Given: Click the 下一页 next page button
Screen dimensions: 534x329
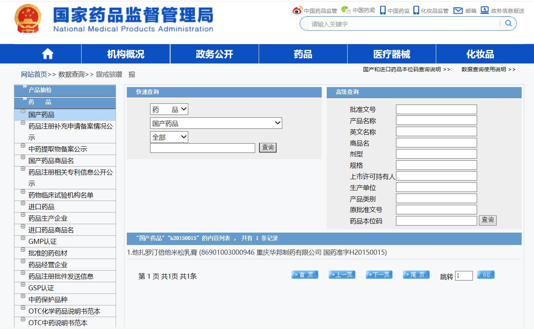Looking at the screenshot, I should pyautogui.click(x=379, y=274).
